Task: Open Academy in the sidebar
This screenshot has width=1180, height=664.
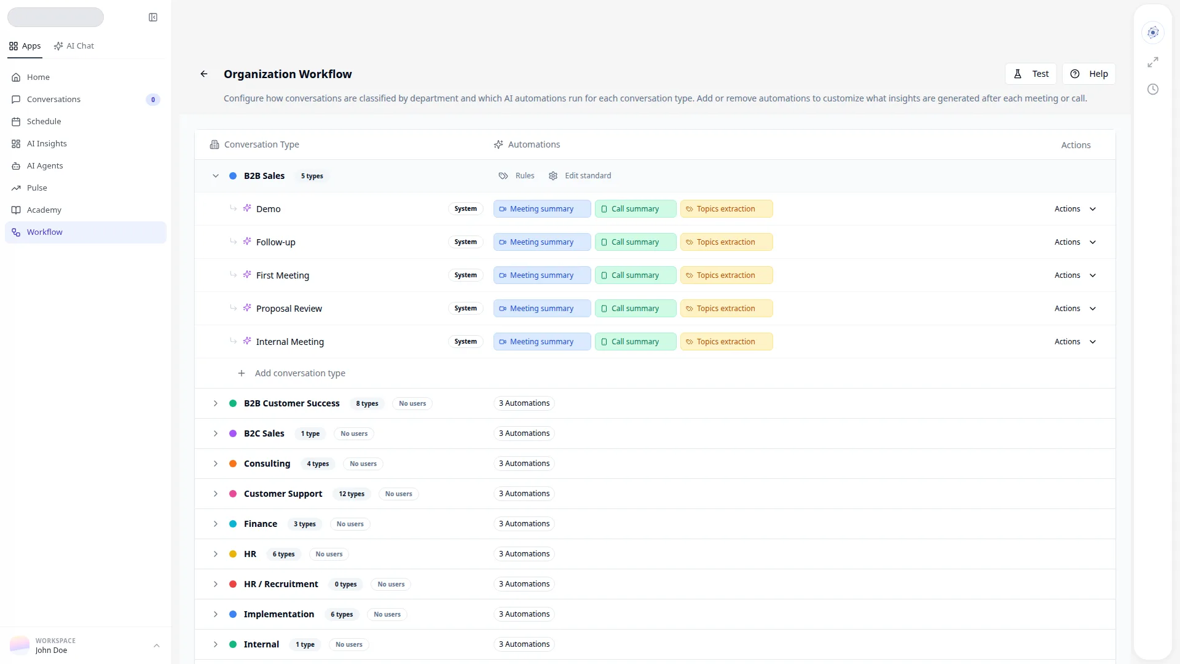Action: (x=85, y=210)
